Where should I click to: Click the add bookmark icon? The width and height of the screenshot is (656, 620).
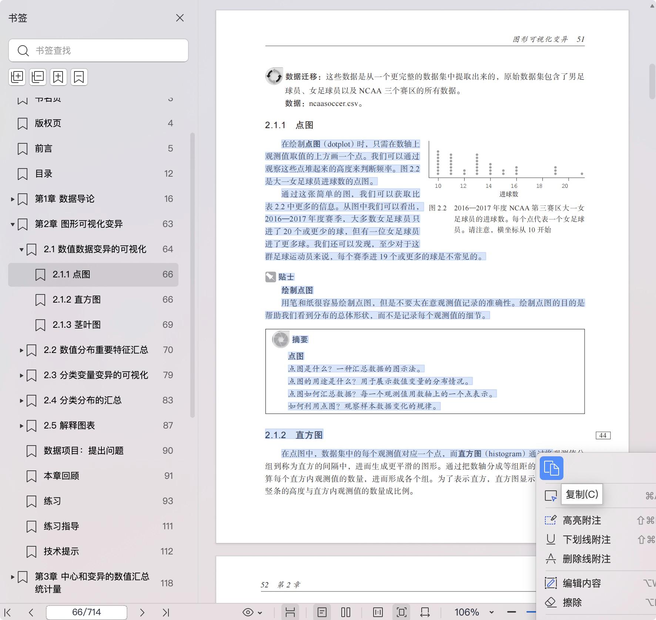[58, 77]
